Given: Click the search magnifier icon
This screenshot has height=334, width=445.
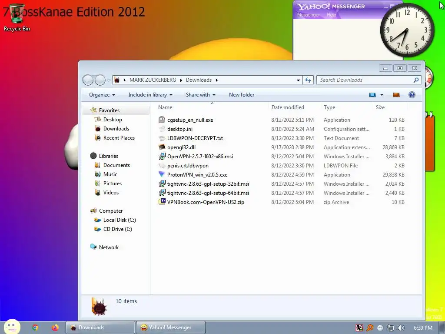Looking at the screenshot, I should pyautogui.click(x=416, y=80).
